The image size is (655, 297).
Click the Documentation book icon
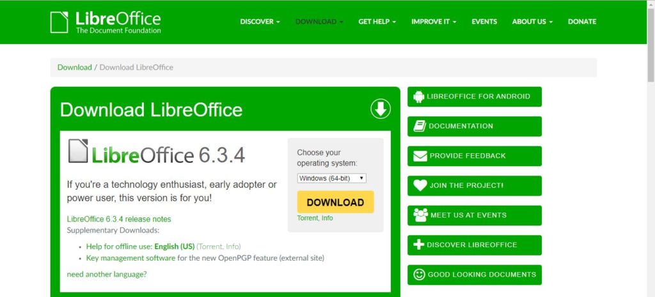coord(420,126)
